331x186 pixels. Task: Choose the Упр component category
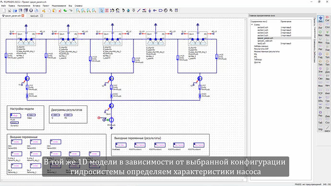(320, 128)
